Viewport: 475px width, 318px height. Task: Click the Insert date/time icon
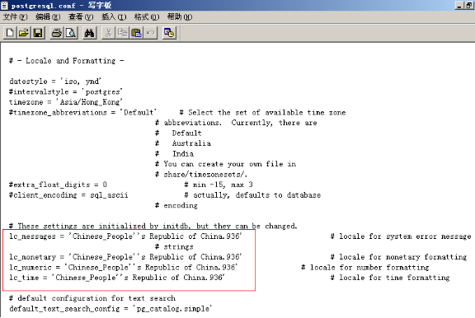pyautogui.click(x=169, y=33)
